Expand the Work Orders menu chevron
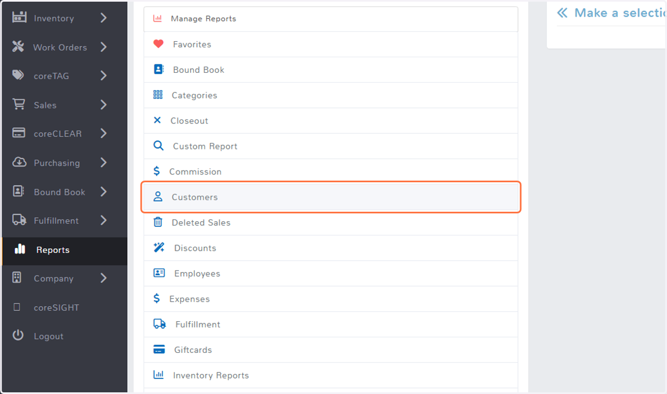The image size is (667, 394). pos(103,47)
